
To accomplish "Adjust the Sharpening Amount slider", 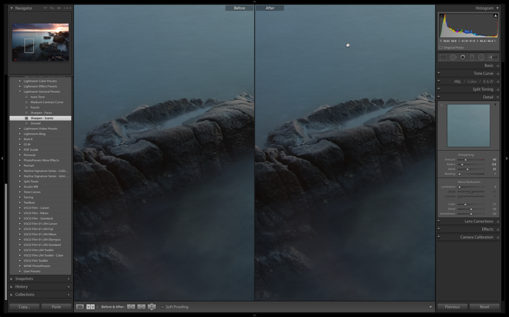I will tap(466, 159).
